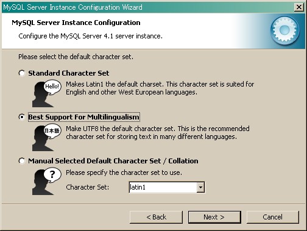
Task: Click the Character Set: field label
Action: tap(88, 187)
